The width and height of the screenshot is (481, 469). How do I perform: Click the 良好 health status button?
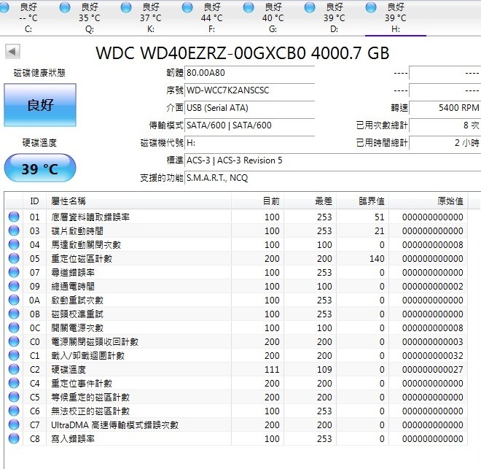40,105
